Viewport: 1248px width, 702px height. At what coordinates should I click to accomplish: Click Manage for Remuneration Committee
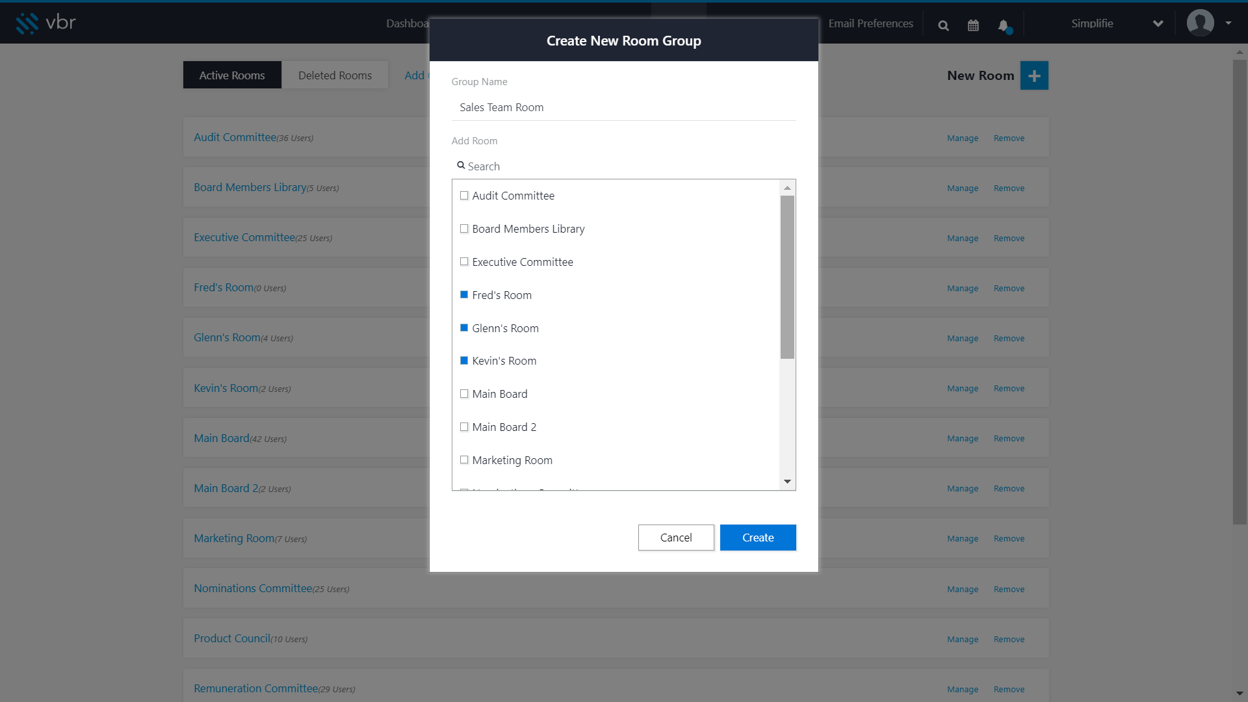(963, 690)
